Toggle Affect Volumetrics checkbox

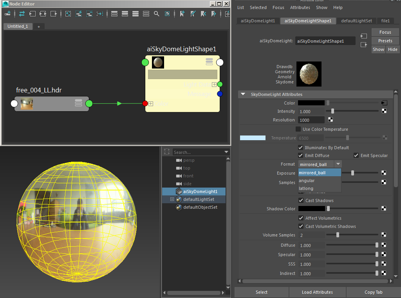coord(301,218)
